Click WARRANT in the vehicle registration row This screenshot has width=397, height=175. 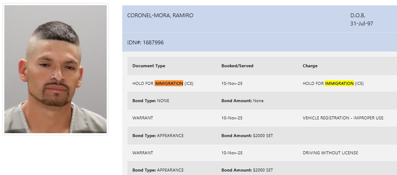click(x=143, y=118)
